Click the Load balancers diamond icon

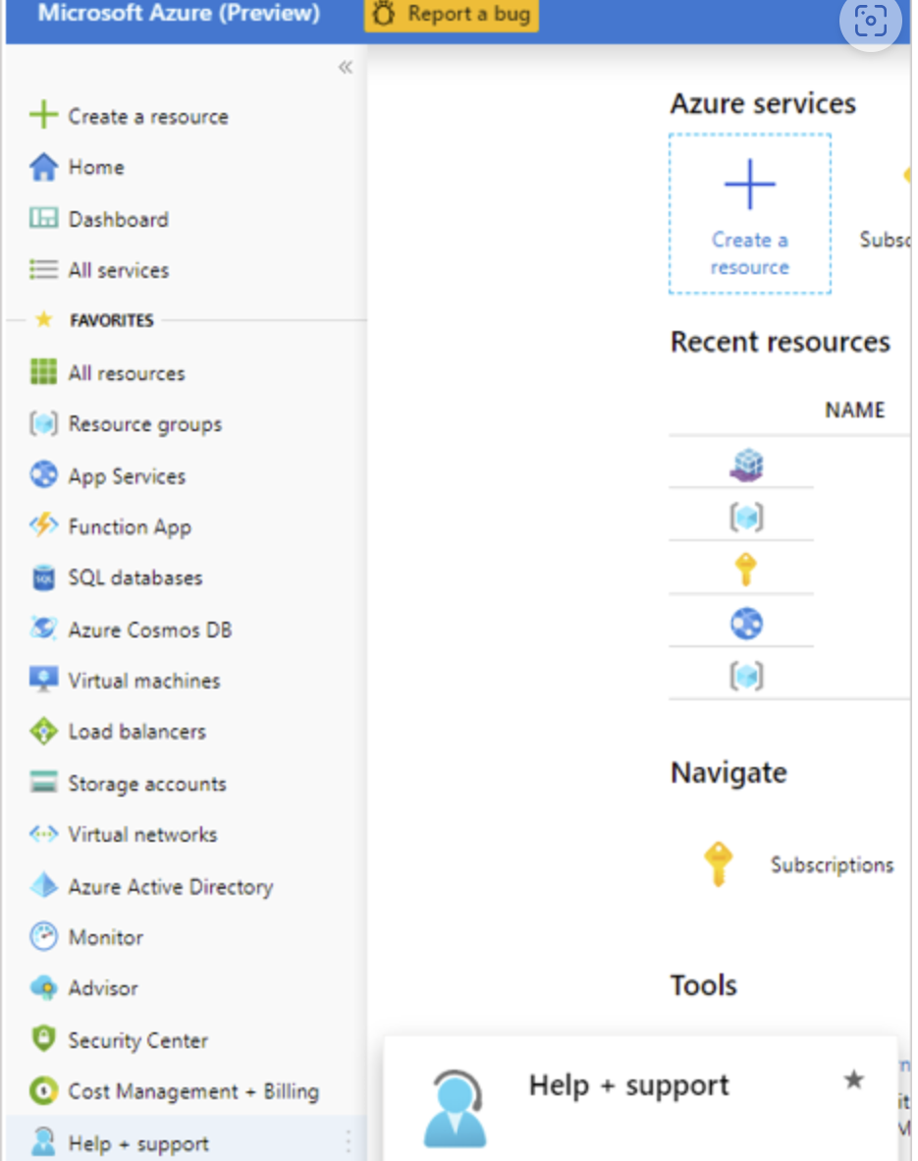(43, 732)
